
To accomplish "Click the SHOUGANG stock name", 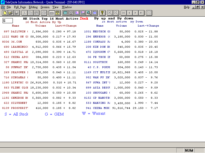I will [x=101, y=93].
